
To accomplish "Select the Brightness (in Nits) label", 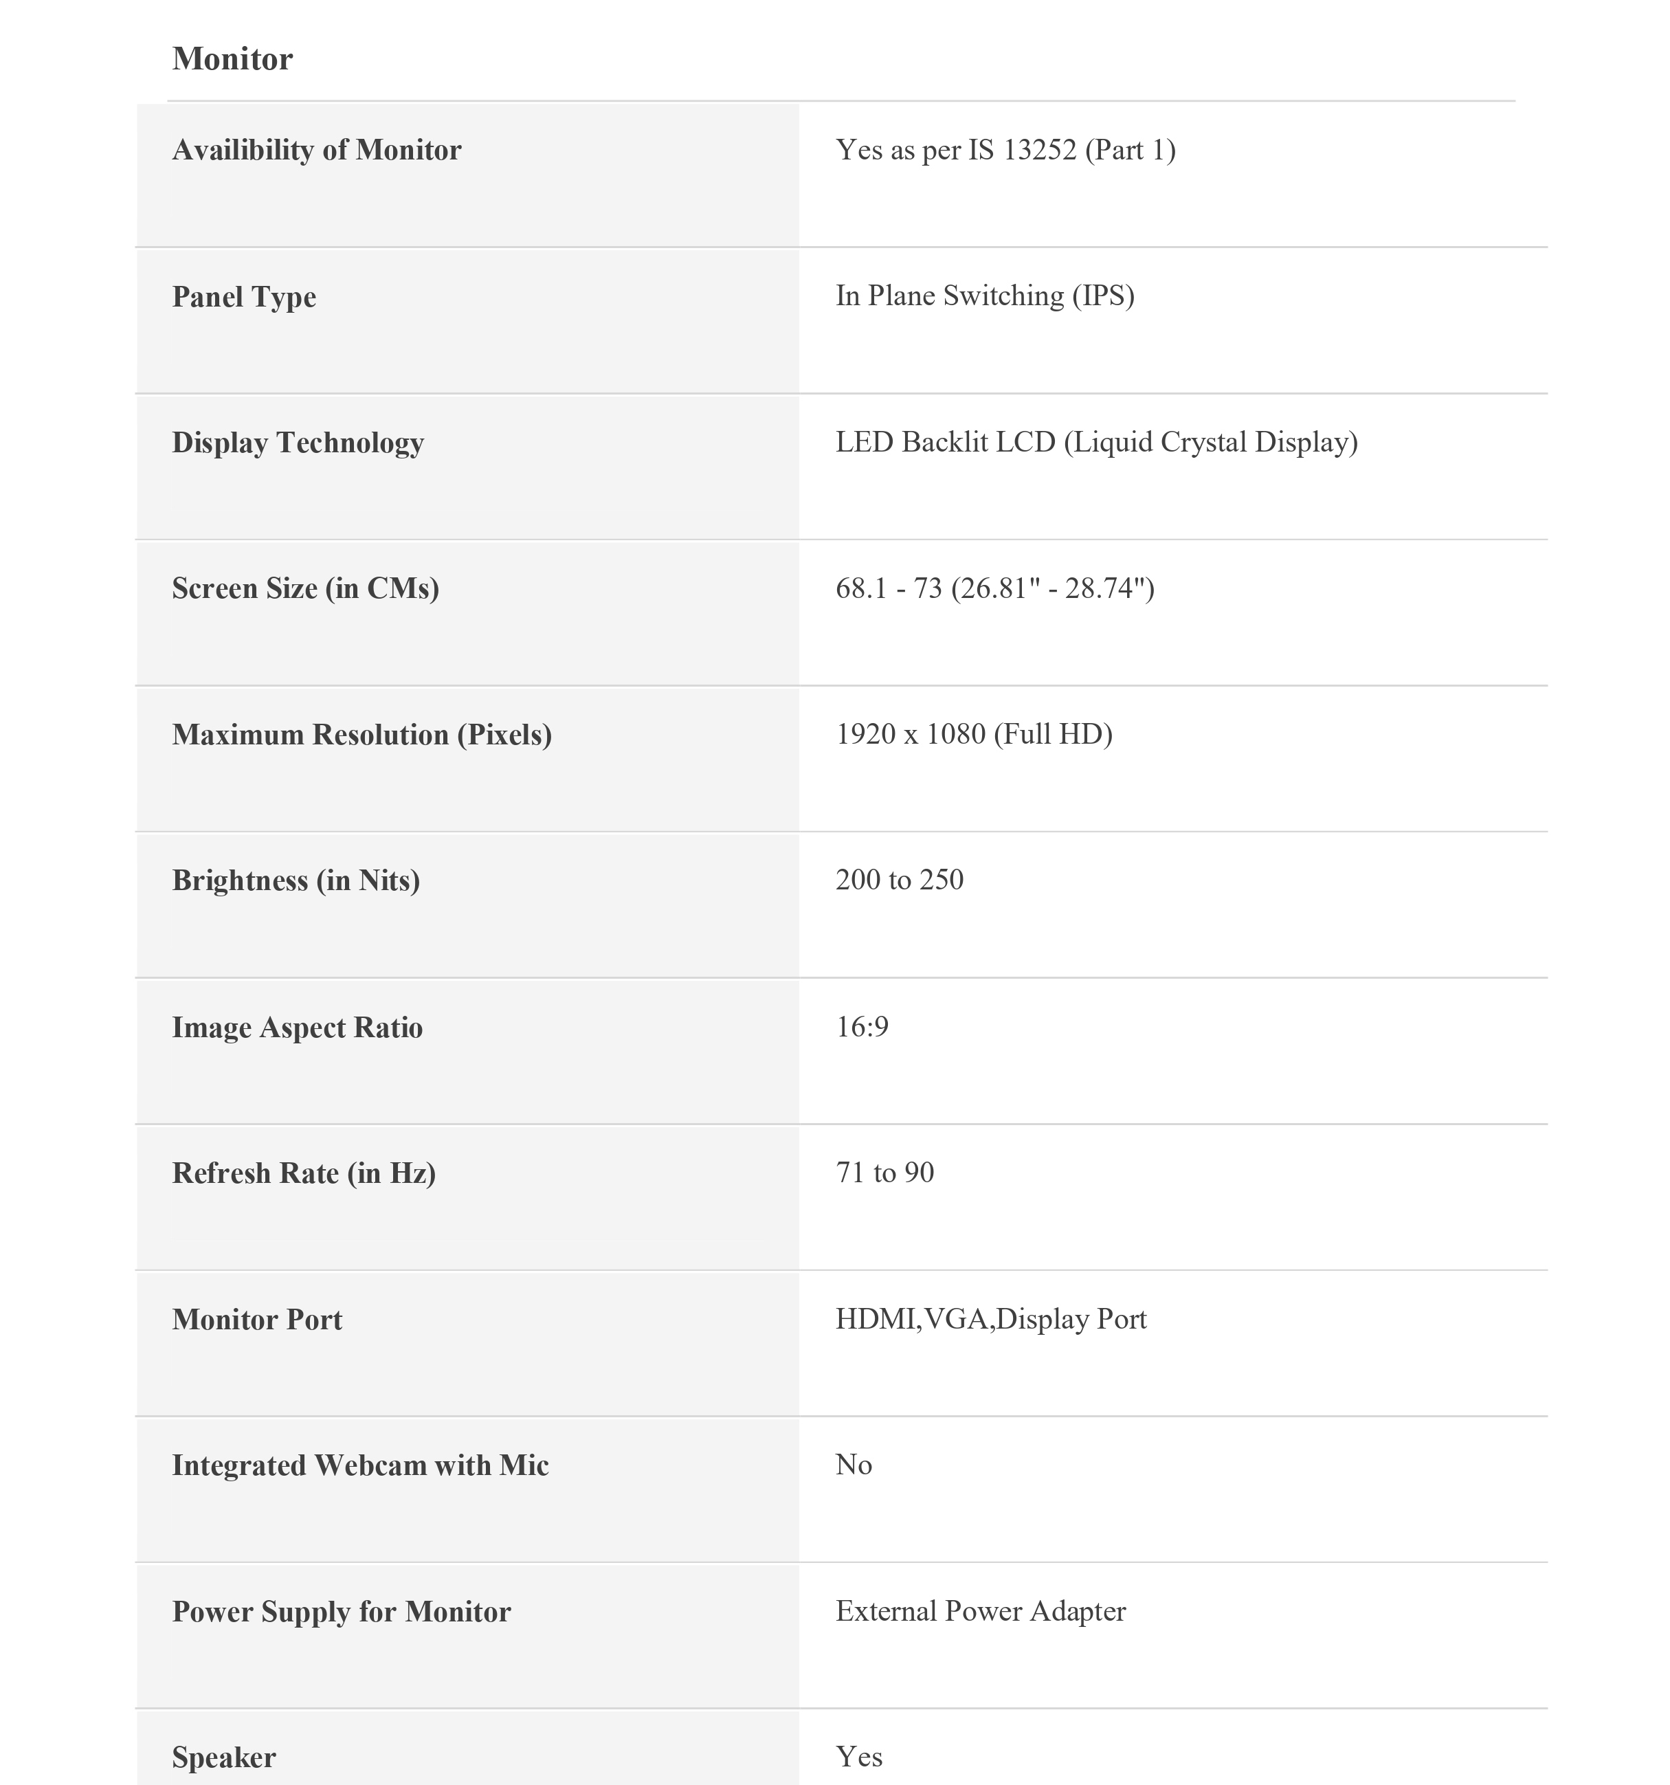I will point(296,880).
